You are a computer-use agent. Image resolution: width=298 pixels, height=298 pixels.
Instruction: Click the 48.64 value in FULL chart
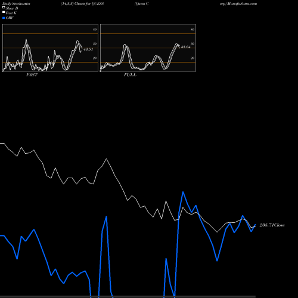pos(186,47)
